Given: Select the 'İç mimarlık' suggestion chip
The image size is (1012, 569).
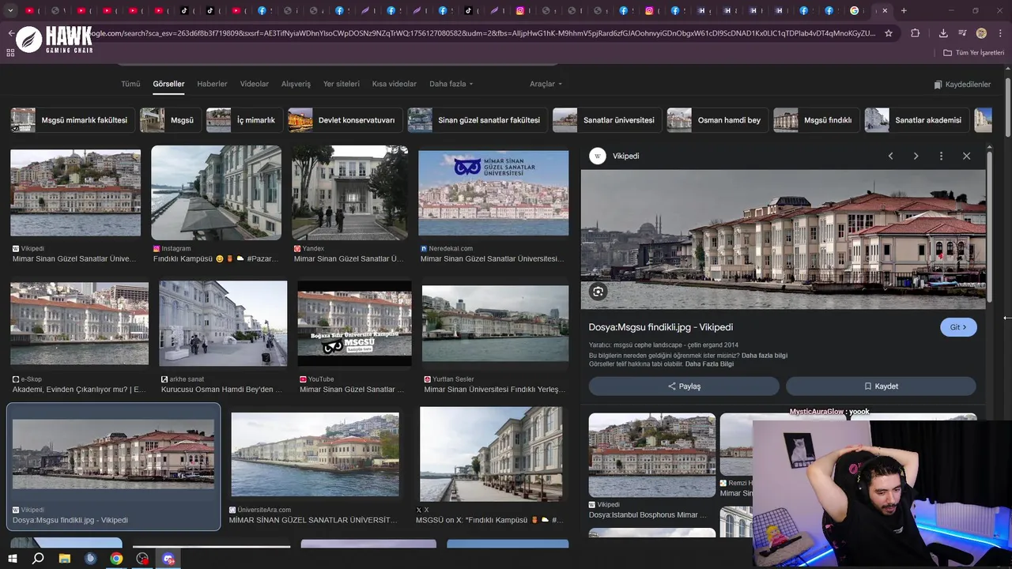Looking at the screenshot, I should coord(244,120).
